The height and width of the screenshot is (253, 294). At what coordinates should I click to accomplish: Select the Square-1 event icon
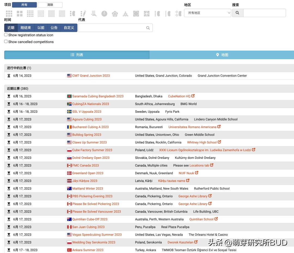point(146,13)
